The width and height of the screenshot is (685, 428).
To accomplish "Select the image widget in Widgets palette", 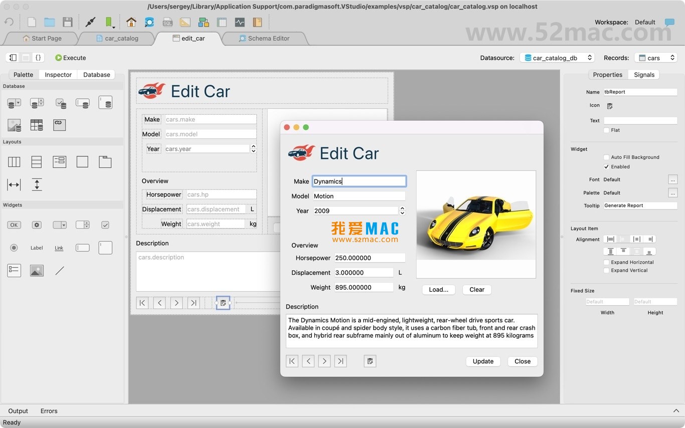I will click(37, 271).
